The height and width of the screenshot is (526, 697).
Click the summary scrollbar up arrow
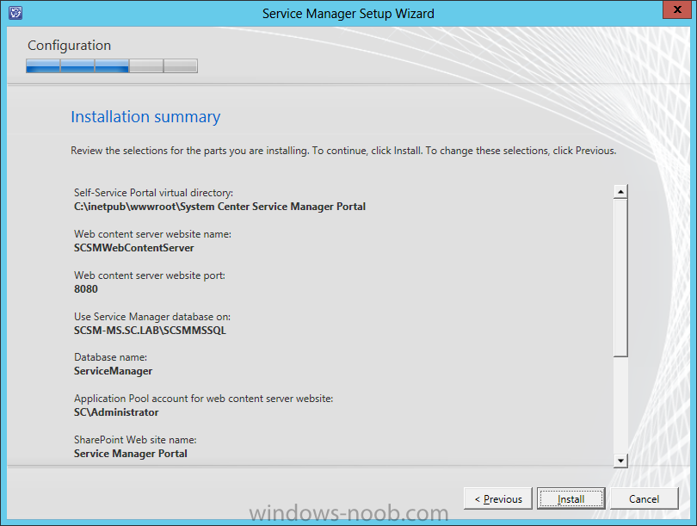point(620,192)
